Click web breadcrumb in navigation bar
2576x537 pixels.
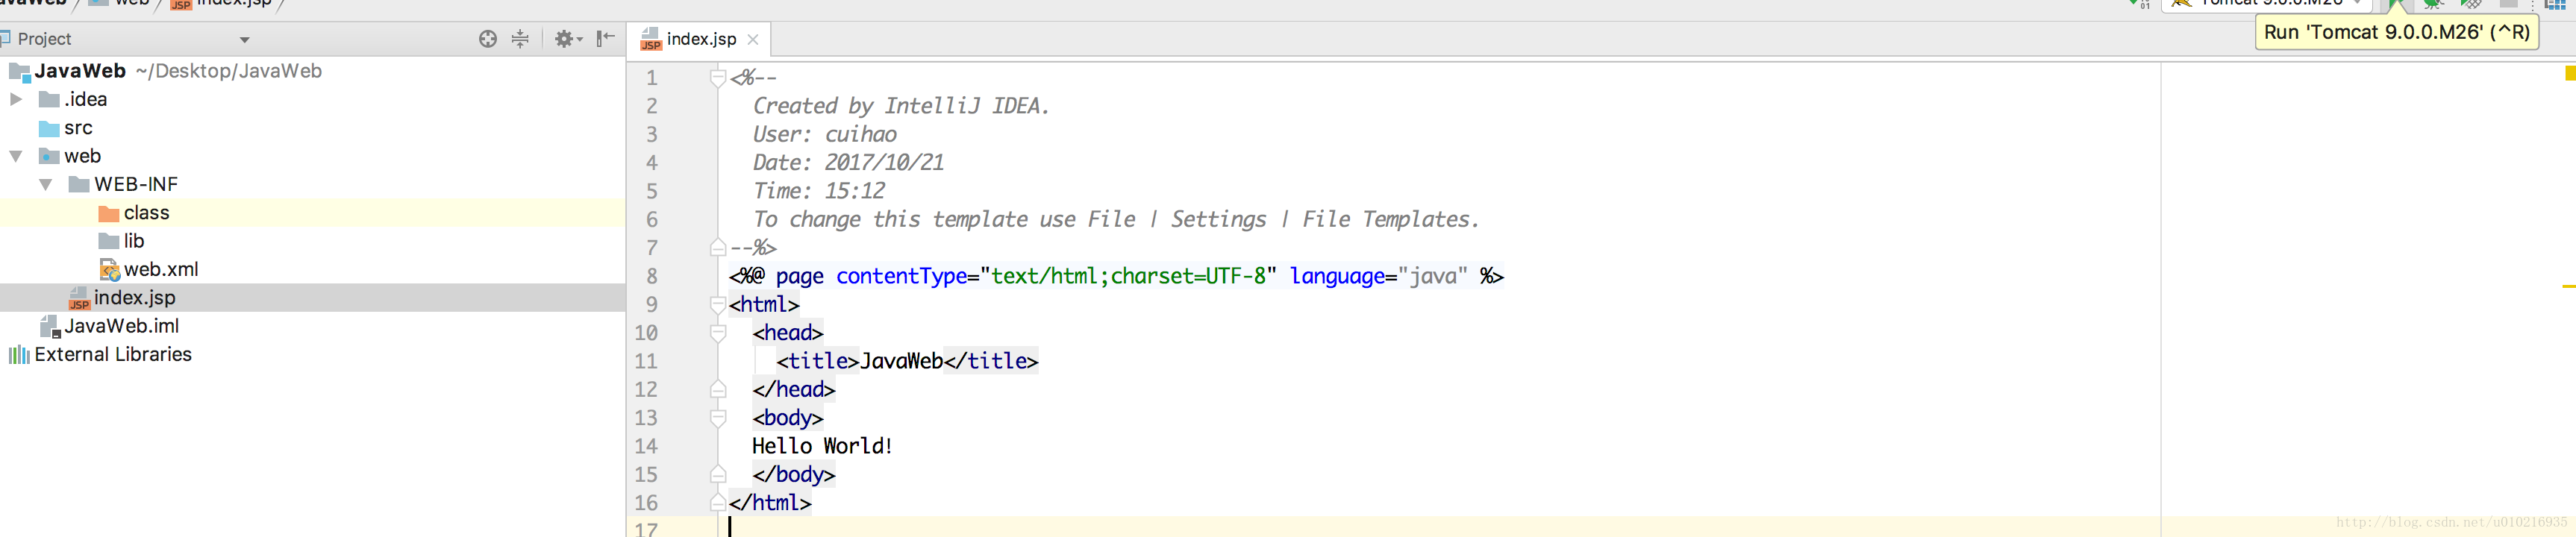click(x=131, y=3)
